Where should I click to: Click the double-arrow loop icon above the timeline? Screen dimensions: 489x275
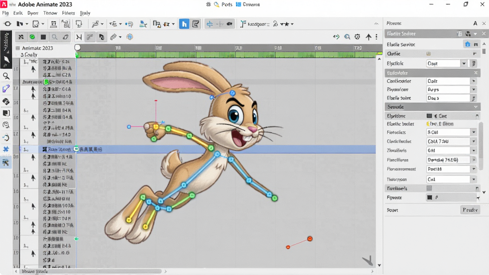336,37
